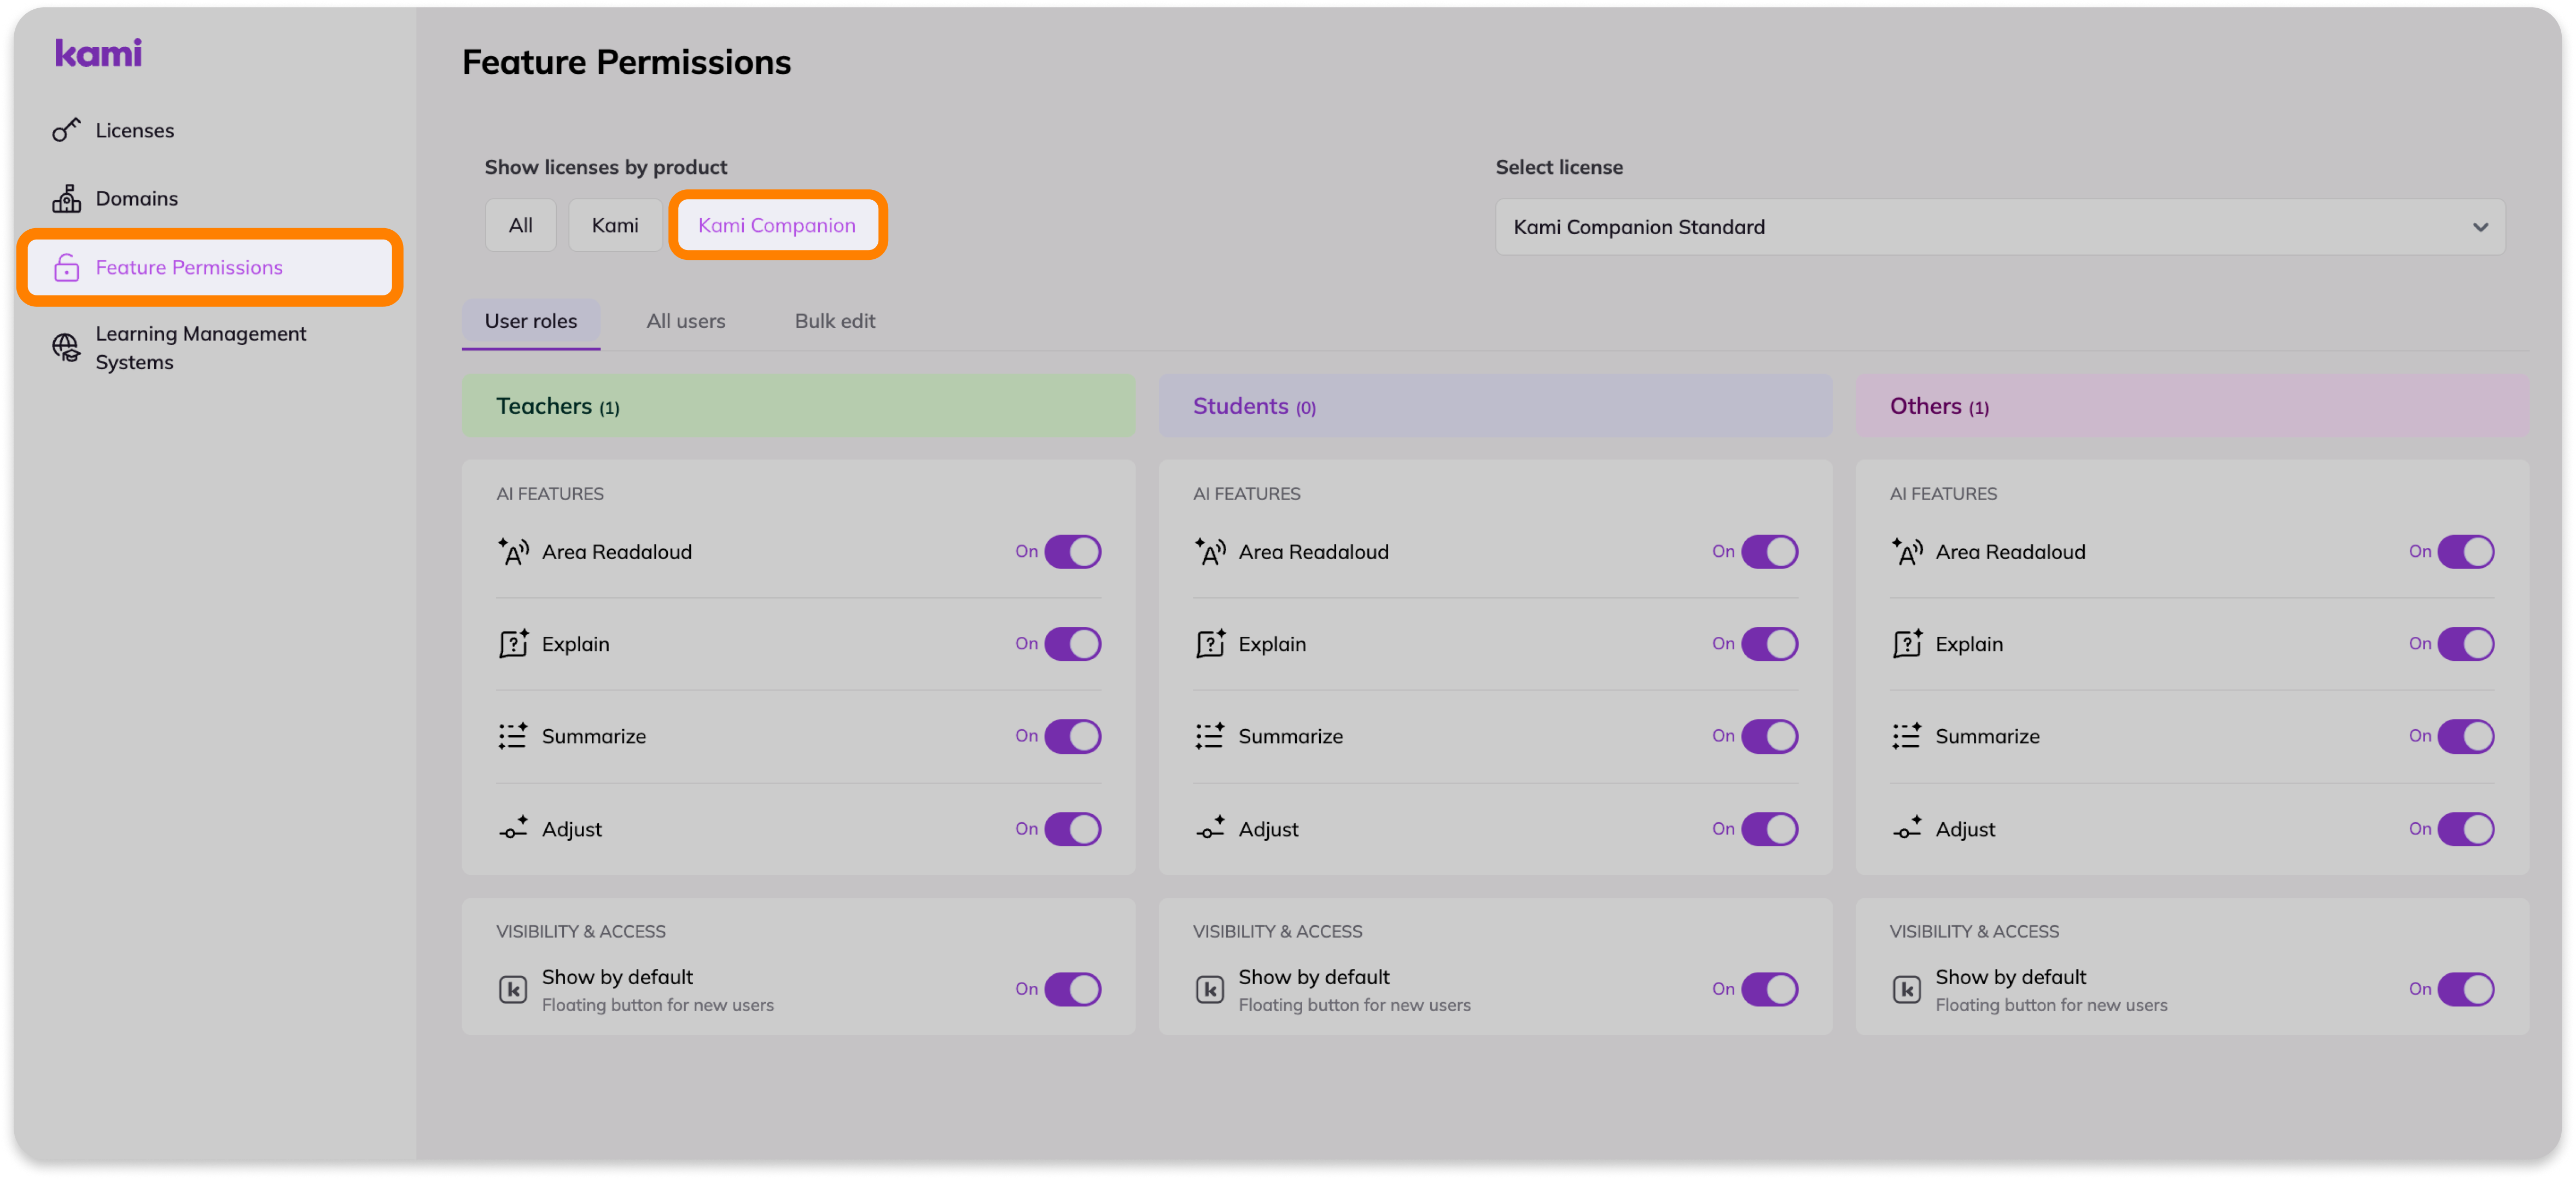Click the Others (1) column header
2576x1180 pixels.
point(2192,405)
